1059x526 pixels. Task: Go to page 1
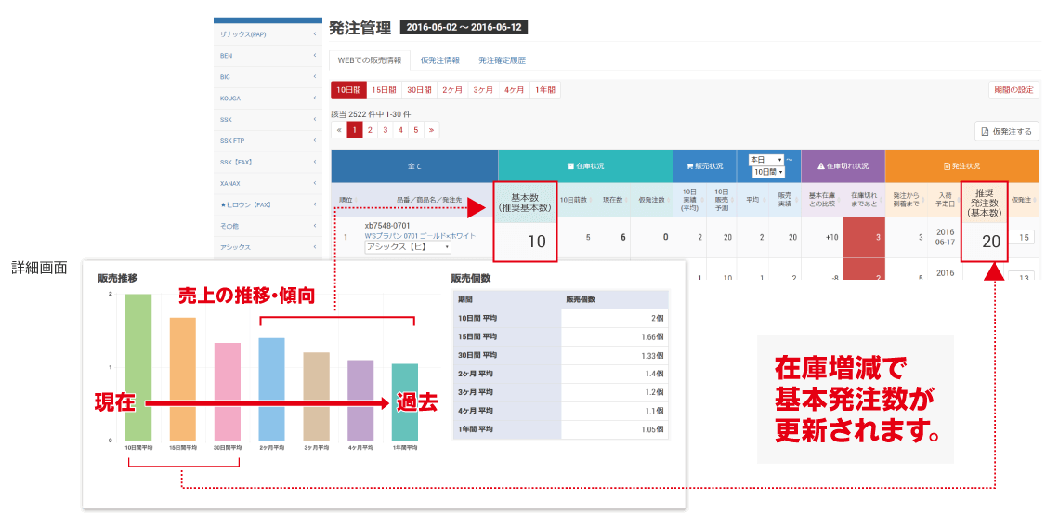[x=355, y=130]
